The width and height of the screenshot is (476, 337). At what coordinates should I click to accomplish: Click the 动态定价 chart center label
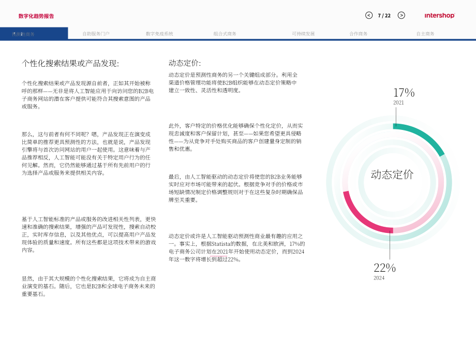point(392,174)
